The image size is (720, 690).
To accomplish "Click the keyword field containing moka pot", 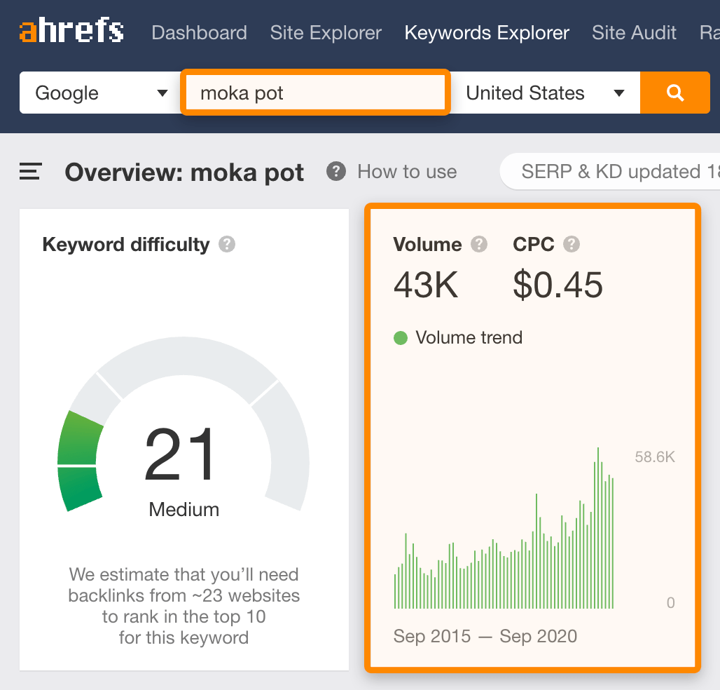I will [315, 93].
